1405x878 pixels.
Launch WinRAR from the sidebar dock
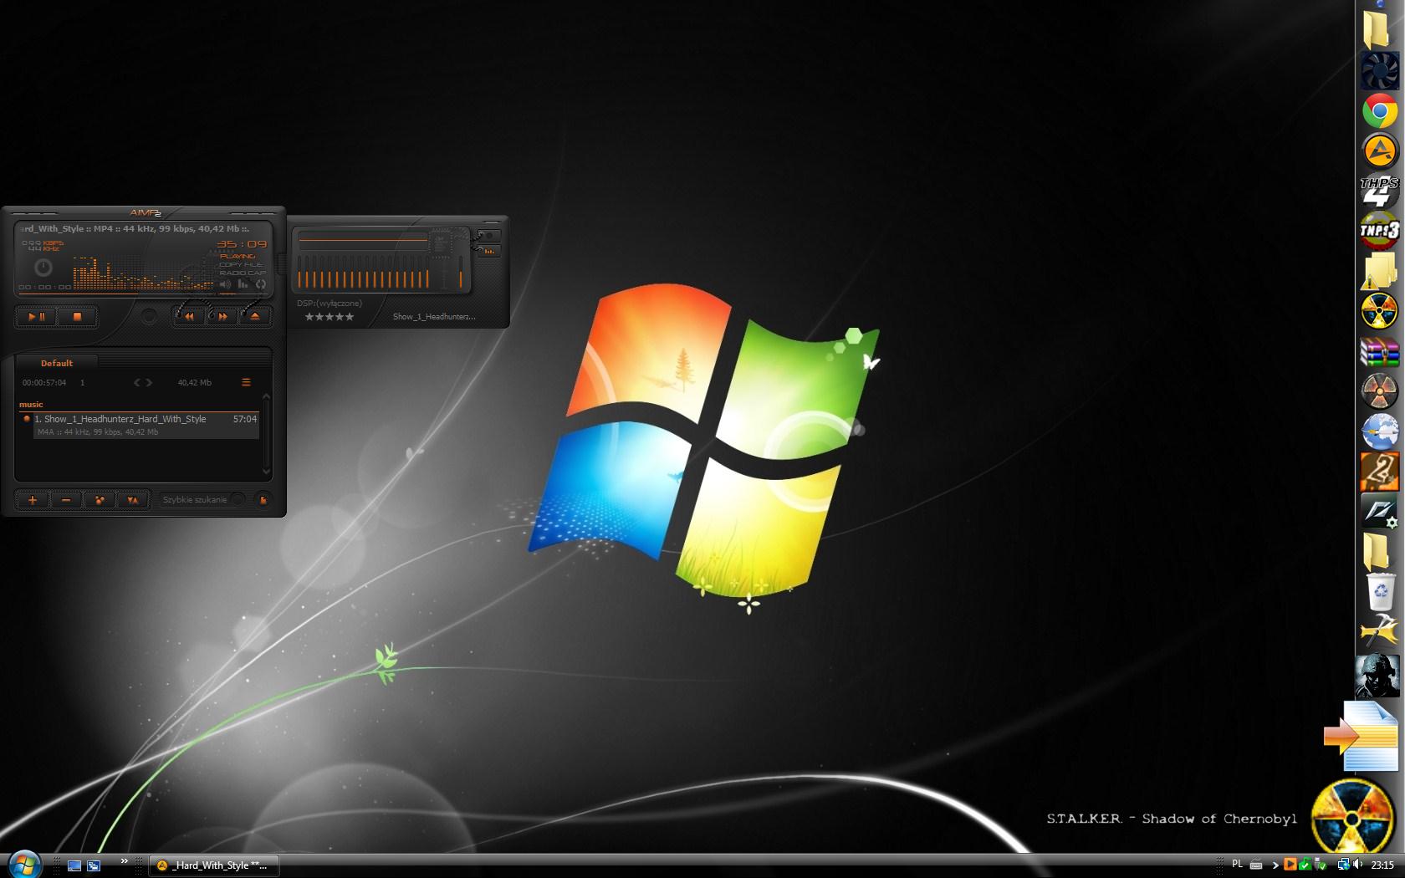[1379, 352]
